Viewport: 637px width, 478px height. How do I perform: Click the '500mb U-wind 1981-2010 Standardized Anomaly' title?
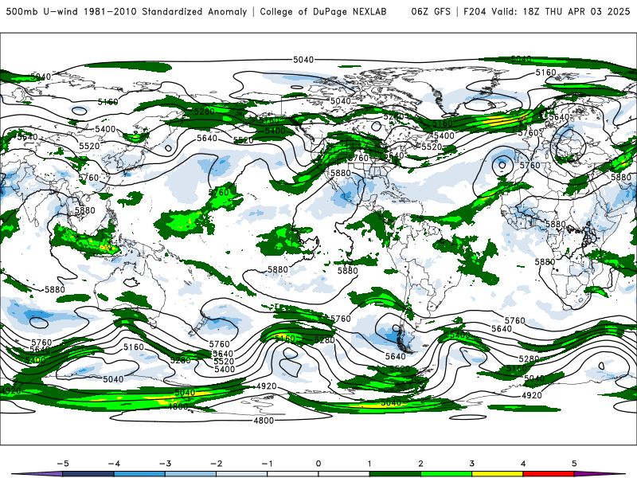point(127,11)
